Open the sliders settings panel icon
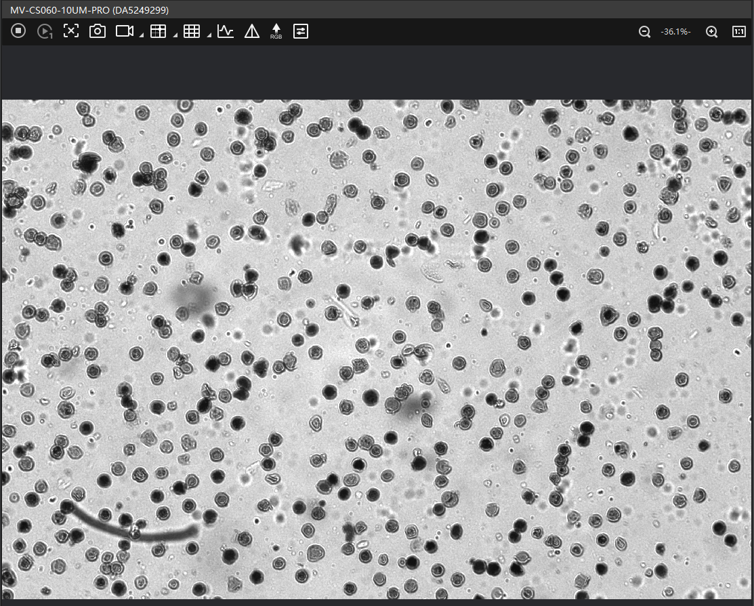 click(301, 31)
